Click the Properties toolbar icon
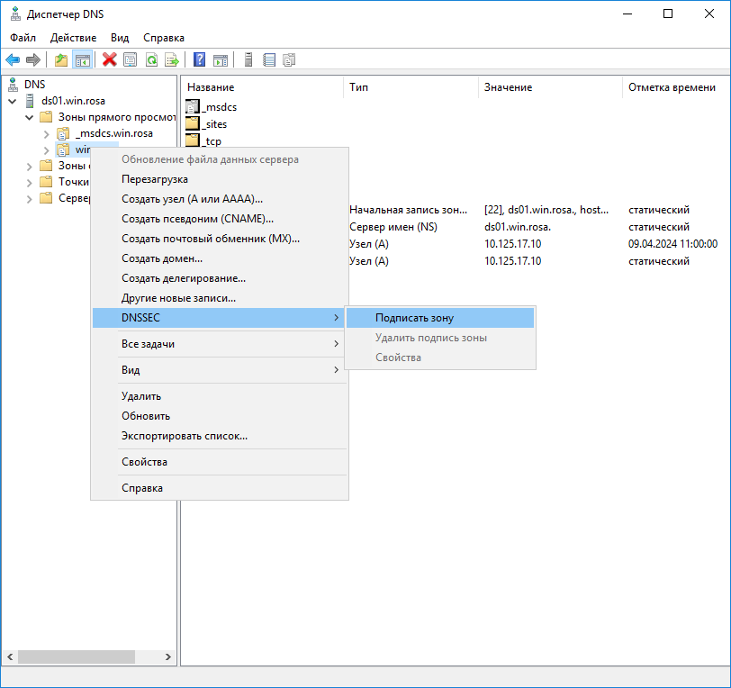The height and width of the screenshot is (688, 731). click(130, 60)
